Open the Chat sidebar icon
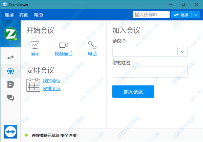 click(10, 98)
